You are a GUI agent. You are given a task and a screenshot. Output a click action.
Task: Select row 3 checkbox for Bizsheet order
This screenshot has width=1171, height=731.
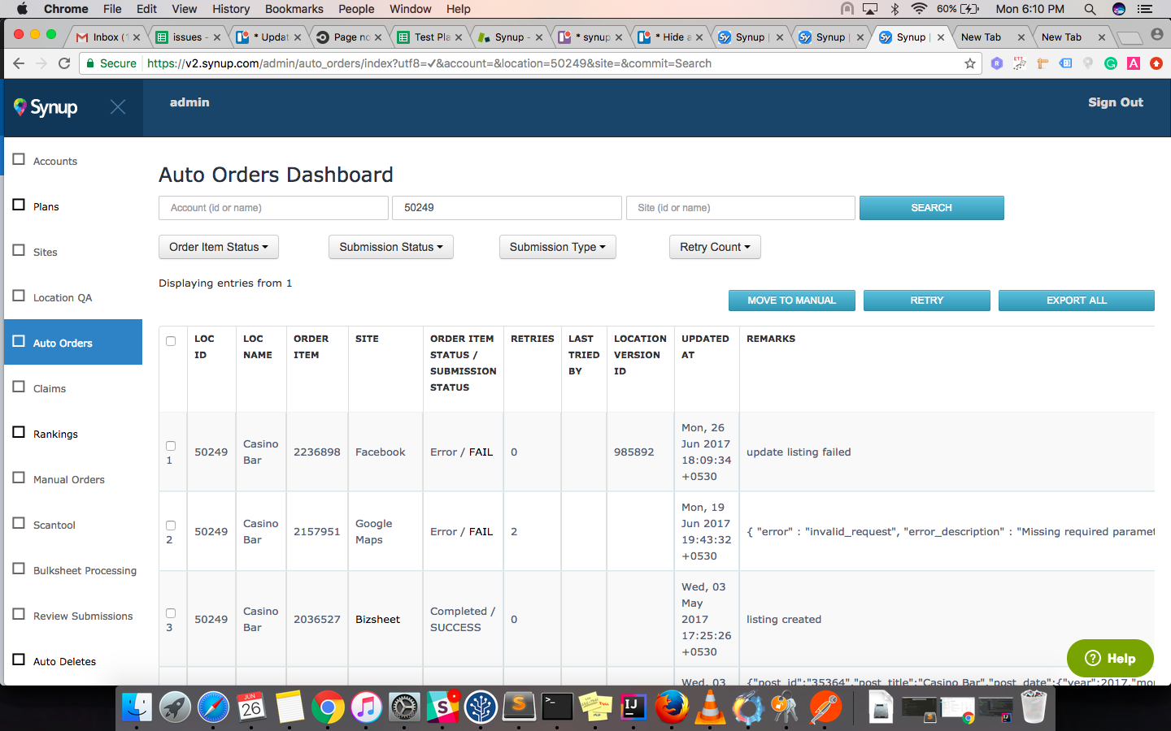tap(171, 613)
